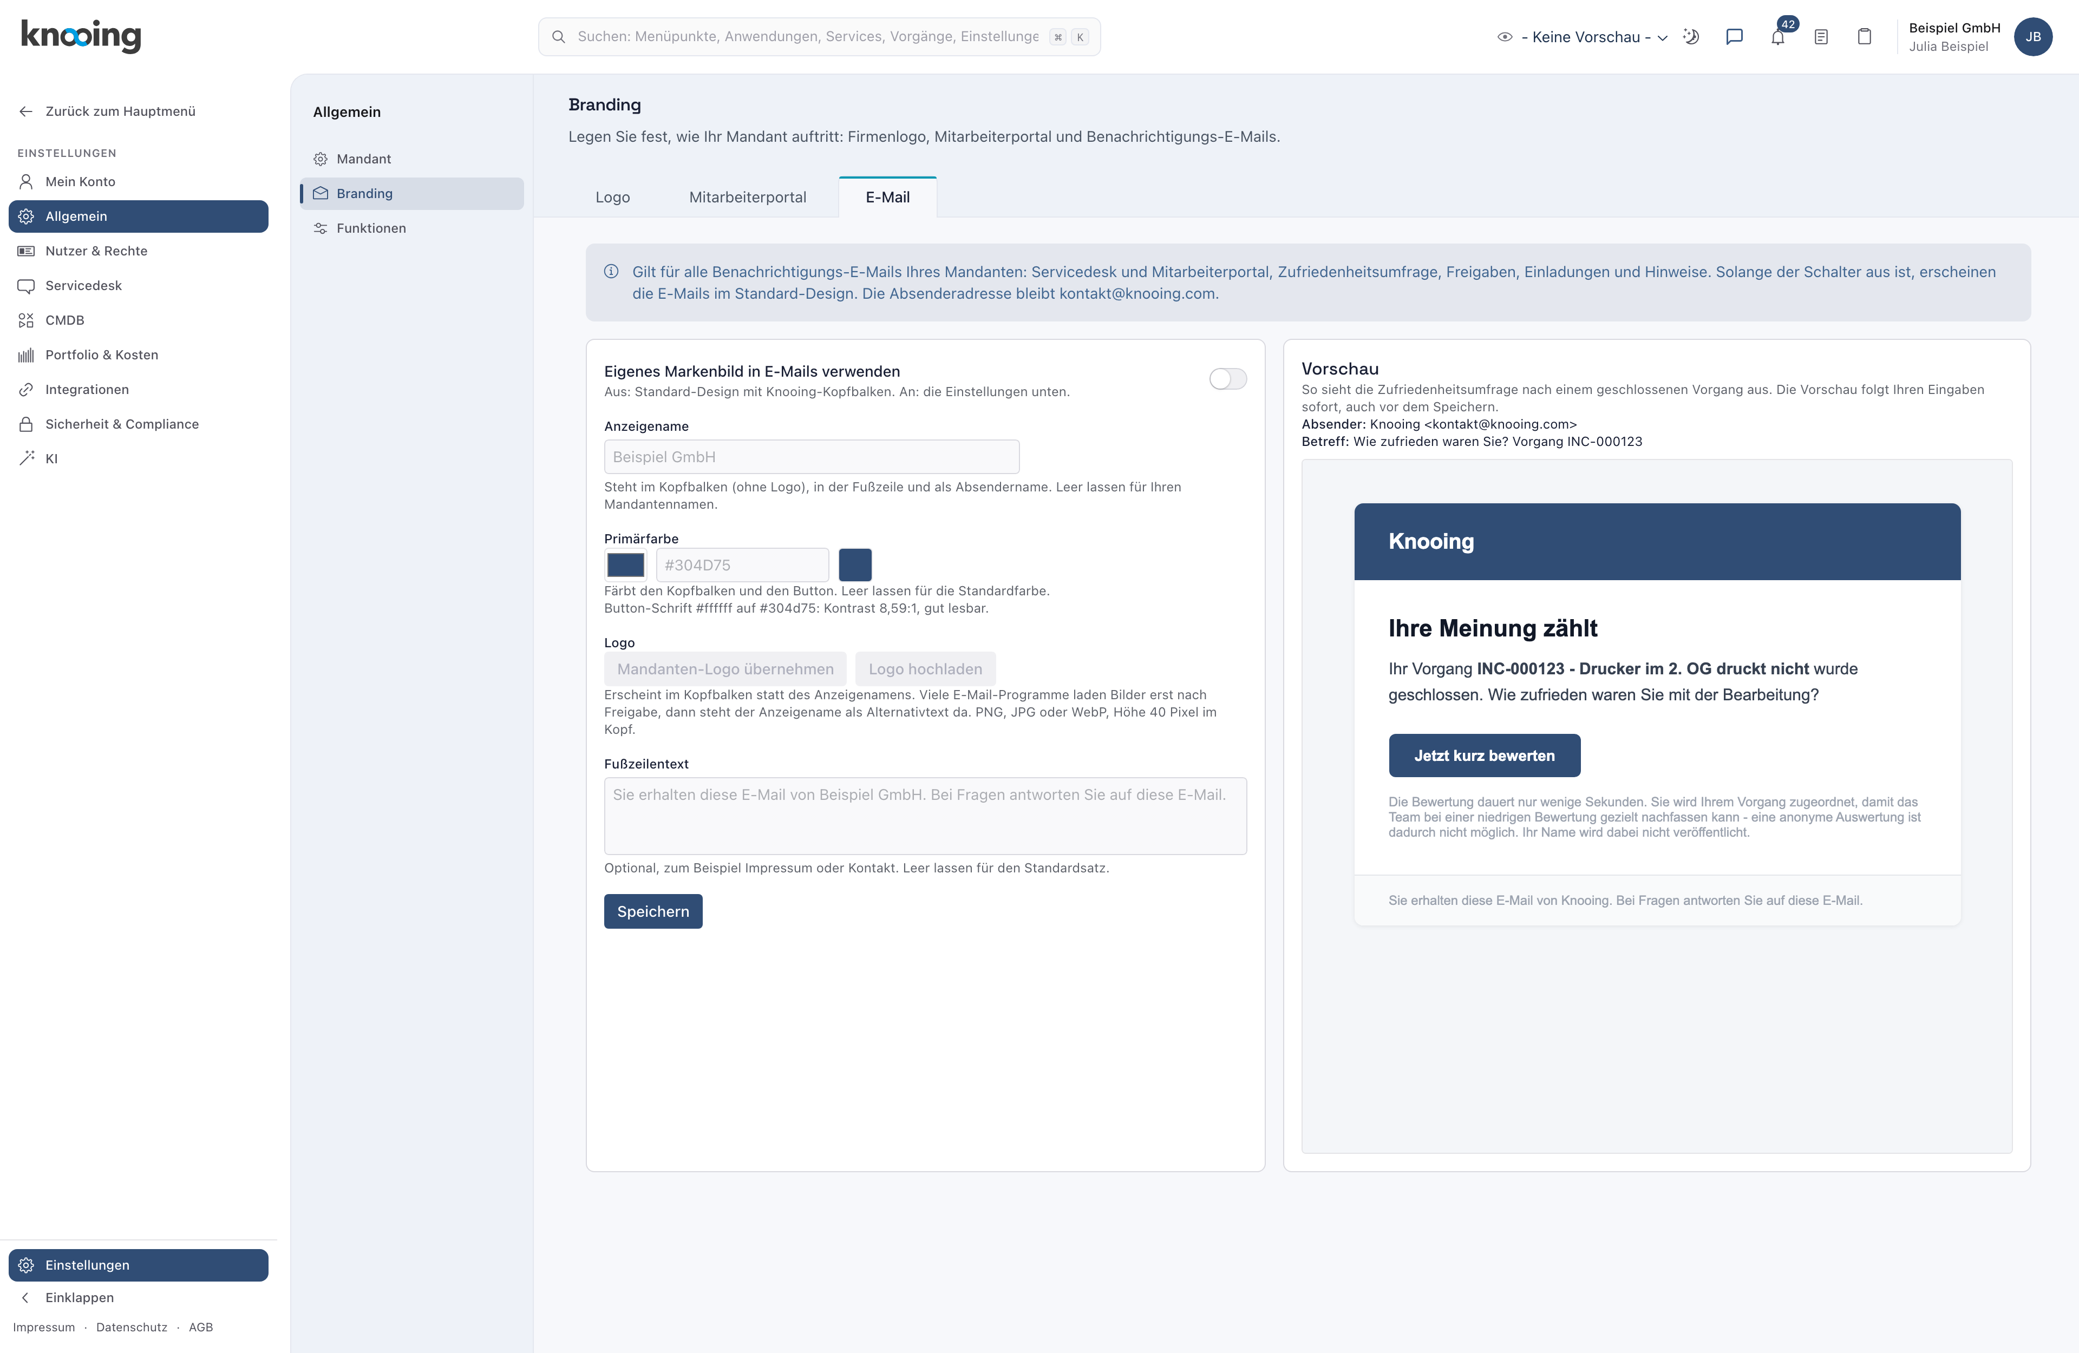The width and height of the screenshot is (2079, 1353).
Task: Click the JB user avatar
Action: [2032, 37]
